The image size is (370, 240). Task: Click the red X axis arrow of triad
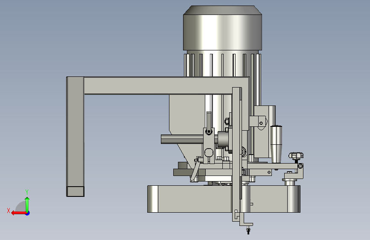(19, 213)
